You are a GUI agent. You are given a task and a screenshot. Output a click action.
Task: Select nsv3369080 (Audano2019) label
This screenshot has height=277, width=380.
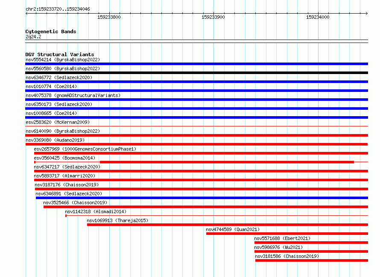pyautogui.click(x=55, y=140)
